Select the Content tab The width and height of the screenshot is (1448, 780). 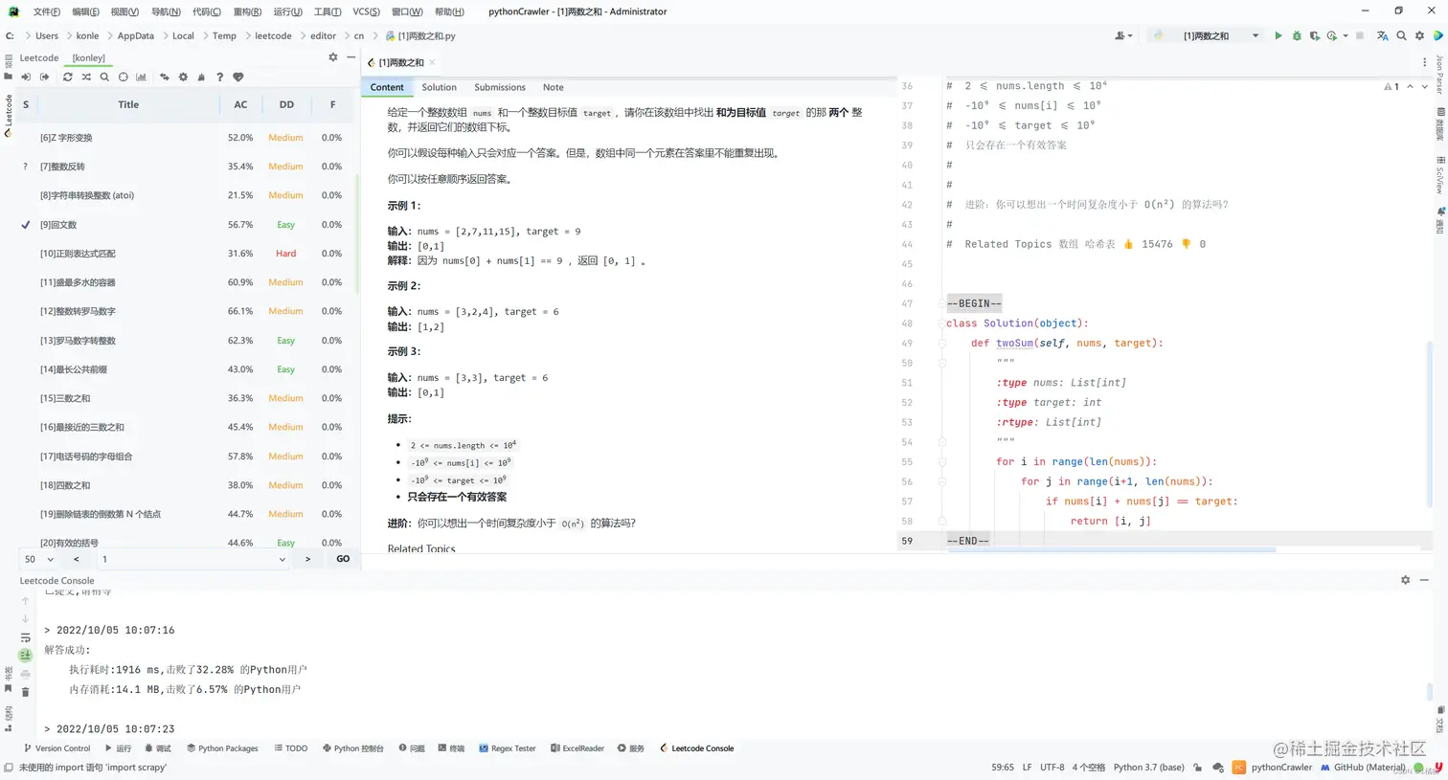[x=387, y=87]
